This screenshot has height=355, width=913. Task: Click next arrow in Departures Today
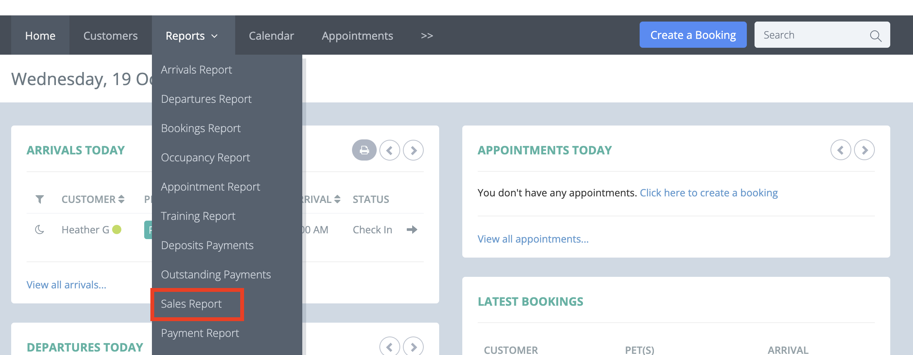pyautogui.click(x=413, y=347)
